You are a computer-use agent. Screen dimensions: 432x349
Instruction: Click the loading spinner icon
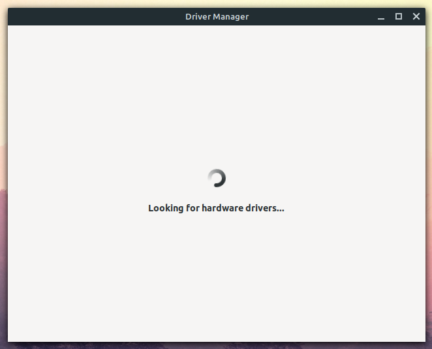click(217, 178)
